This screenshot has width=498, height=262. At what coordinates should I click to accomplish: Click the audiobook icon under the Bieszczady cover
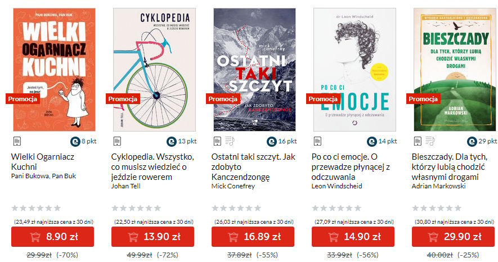click(x=429, y=141)
